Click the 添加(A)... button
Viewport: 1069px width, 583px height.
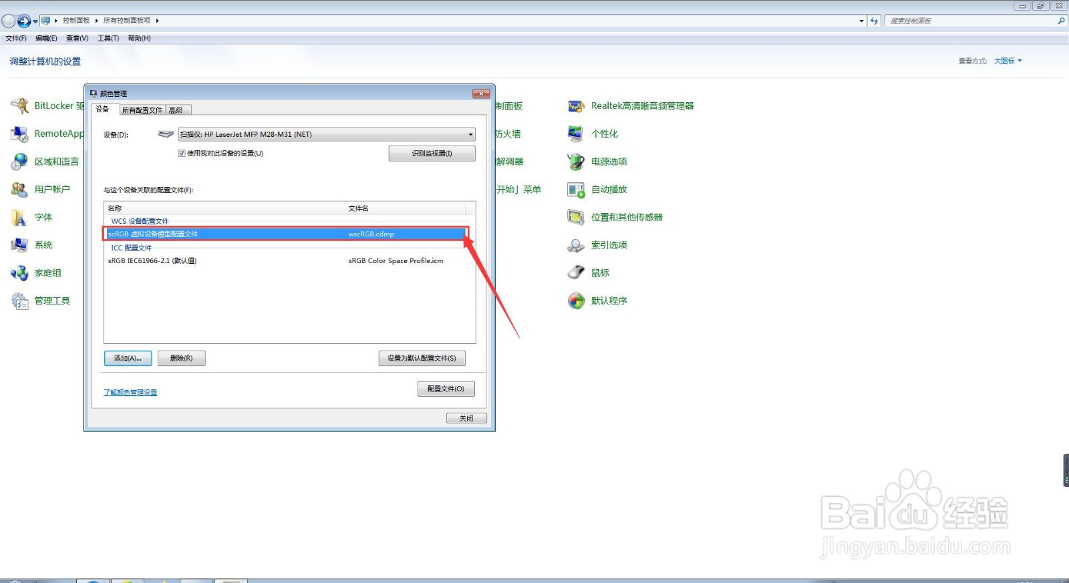click(x=128, y=359)
